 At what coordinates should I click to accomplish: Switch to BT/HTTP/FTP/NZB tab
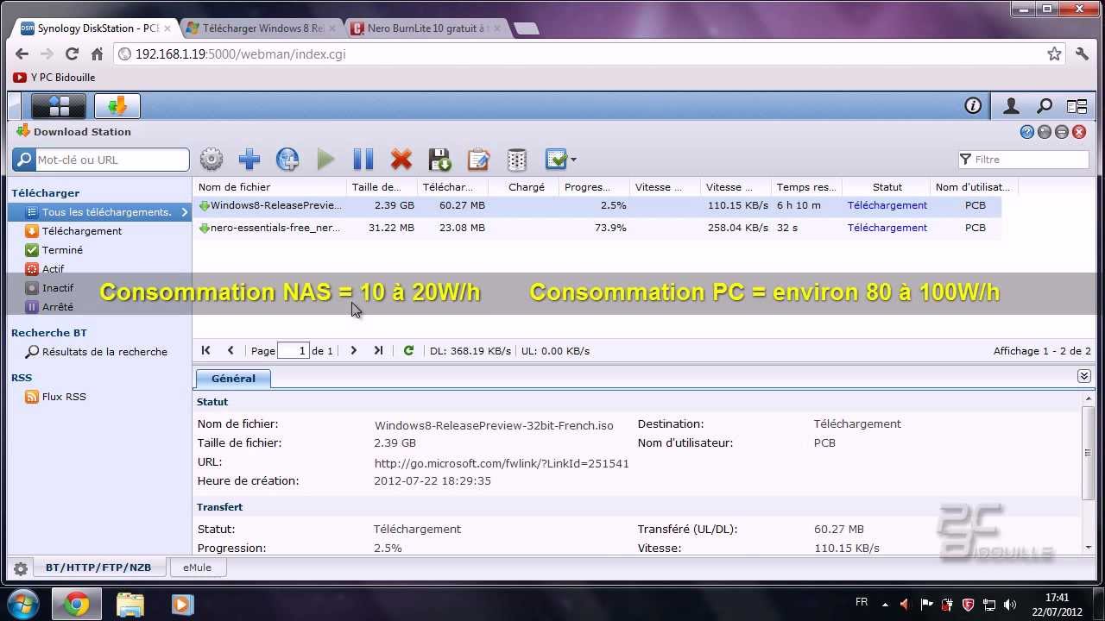point(98,568)
